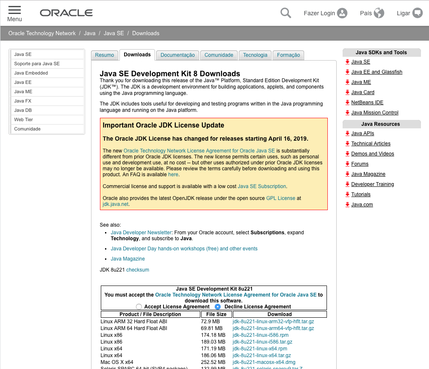Viewport: 429px width, 369px height.
Task: Open the Comunidade tab
Action: click(219, 55)
